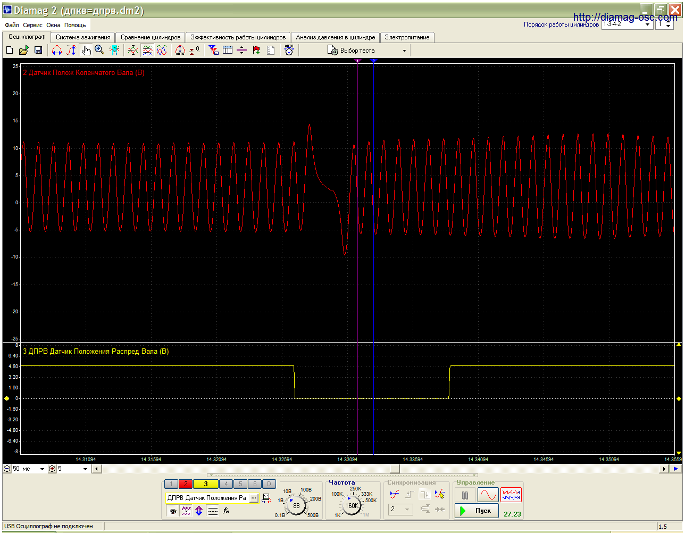Select channel 5 button
Viewport: 685px width, 533px height.
pos(240,484)
